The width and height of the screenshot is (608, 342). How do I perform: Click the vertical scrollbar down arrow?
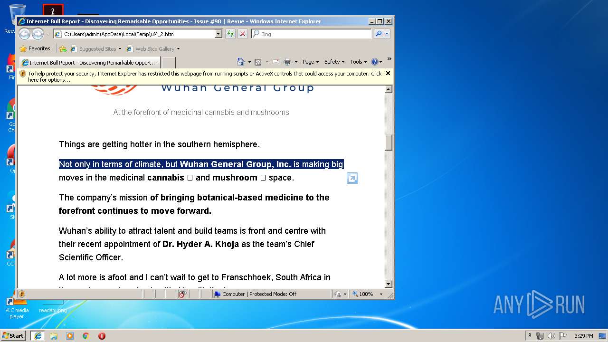[x=389, y=284]
